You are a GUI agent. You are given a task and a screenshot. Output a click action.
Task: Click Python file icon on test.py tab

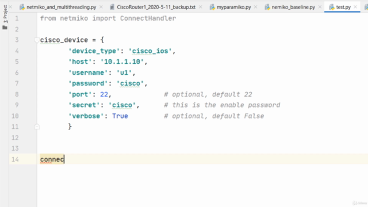pos(331,7)
